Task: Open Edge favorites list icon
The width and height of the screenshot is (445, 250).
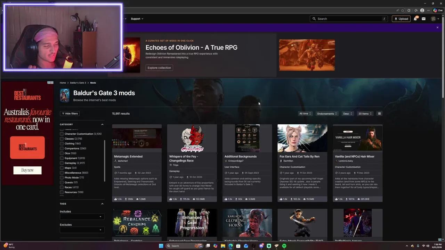Action: tap(415, 10)
